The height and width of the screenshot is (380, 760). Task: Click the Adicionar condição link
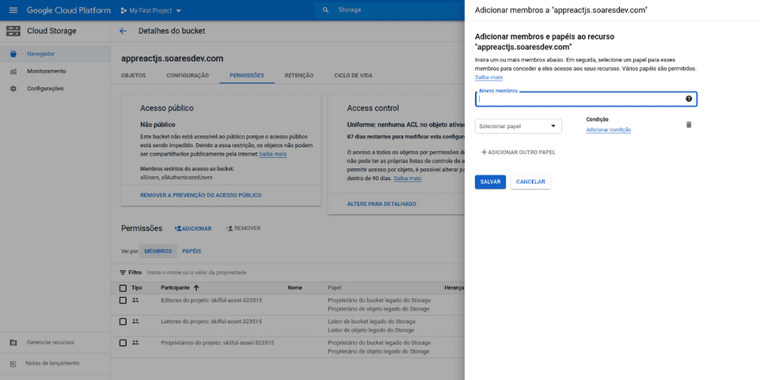point(608,130)
